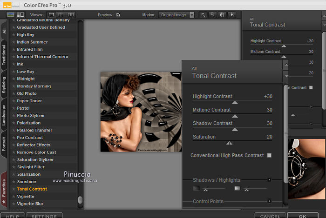Viewport: 326px width, 218px height.
Task: Favorite the Midnight filter star
Action: (14, 79)
